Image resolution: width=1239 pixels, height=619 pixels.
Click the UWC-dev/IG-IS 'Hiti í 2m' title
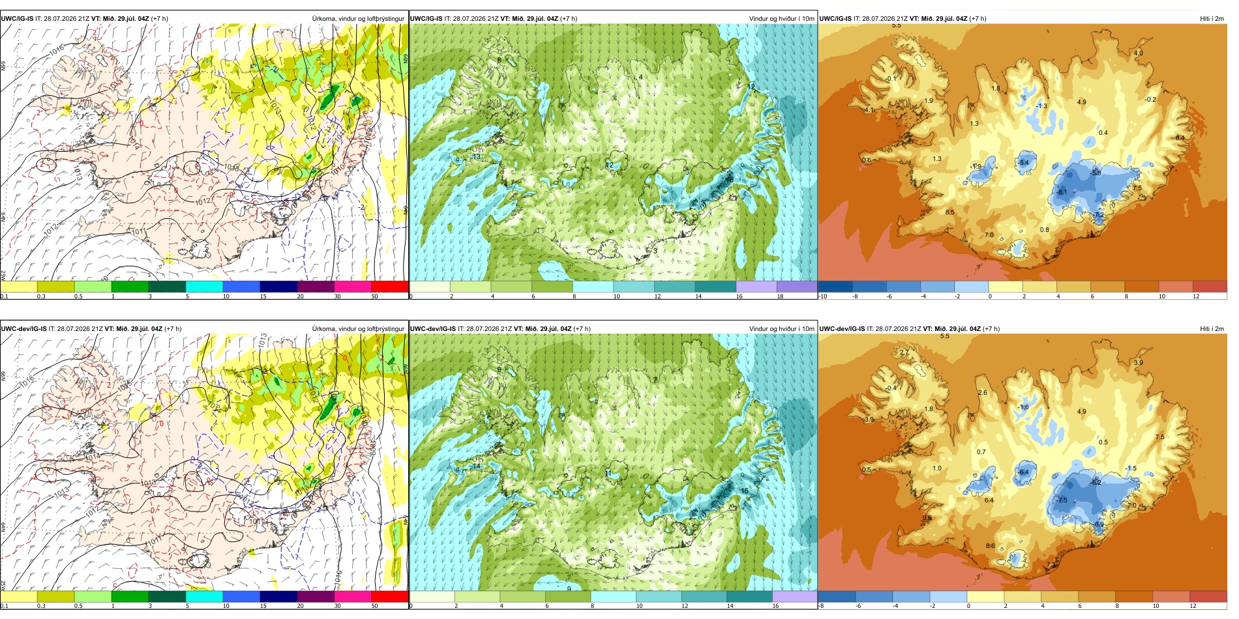1212,328
